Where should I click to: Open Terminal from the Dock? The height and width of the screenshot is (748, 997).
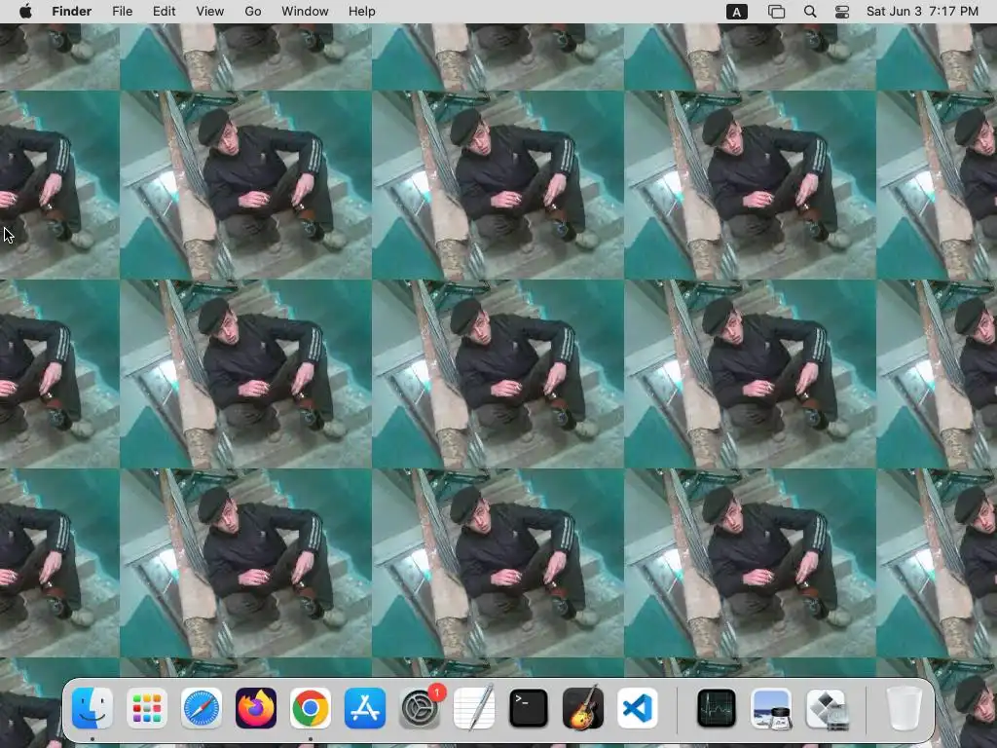pyautogui.click(x=529, y=708)
